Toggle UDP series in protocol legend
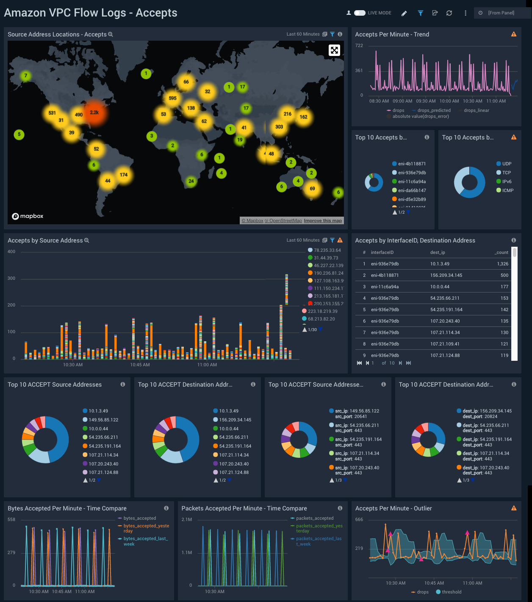 click(499, 164)
